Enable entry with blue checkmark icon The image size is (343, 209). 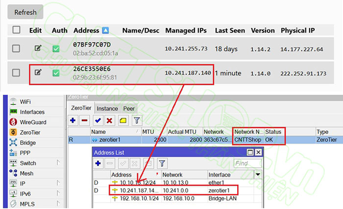pos(98,120)
